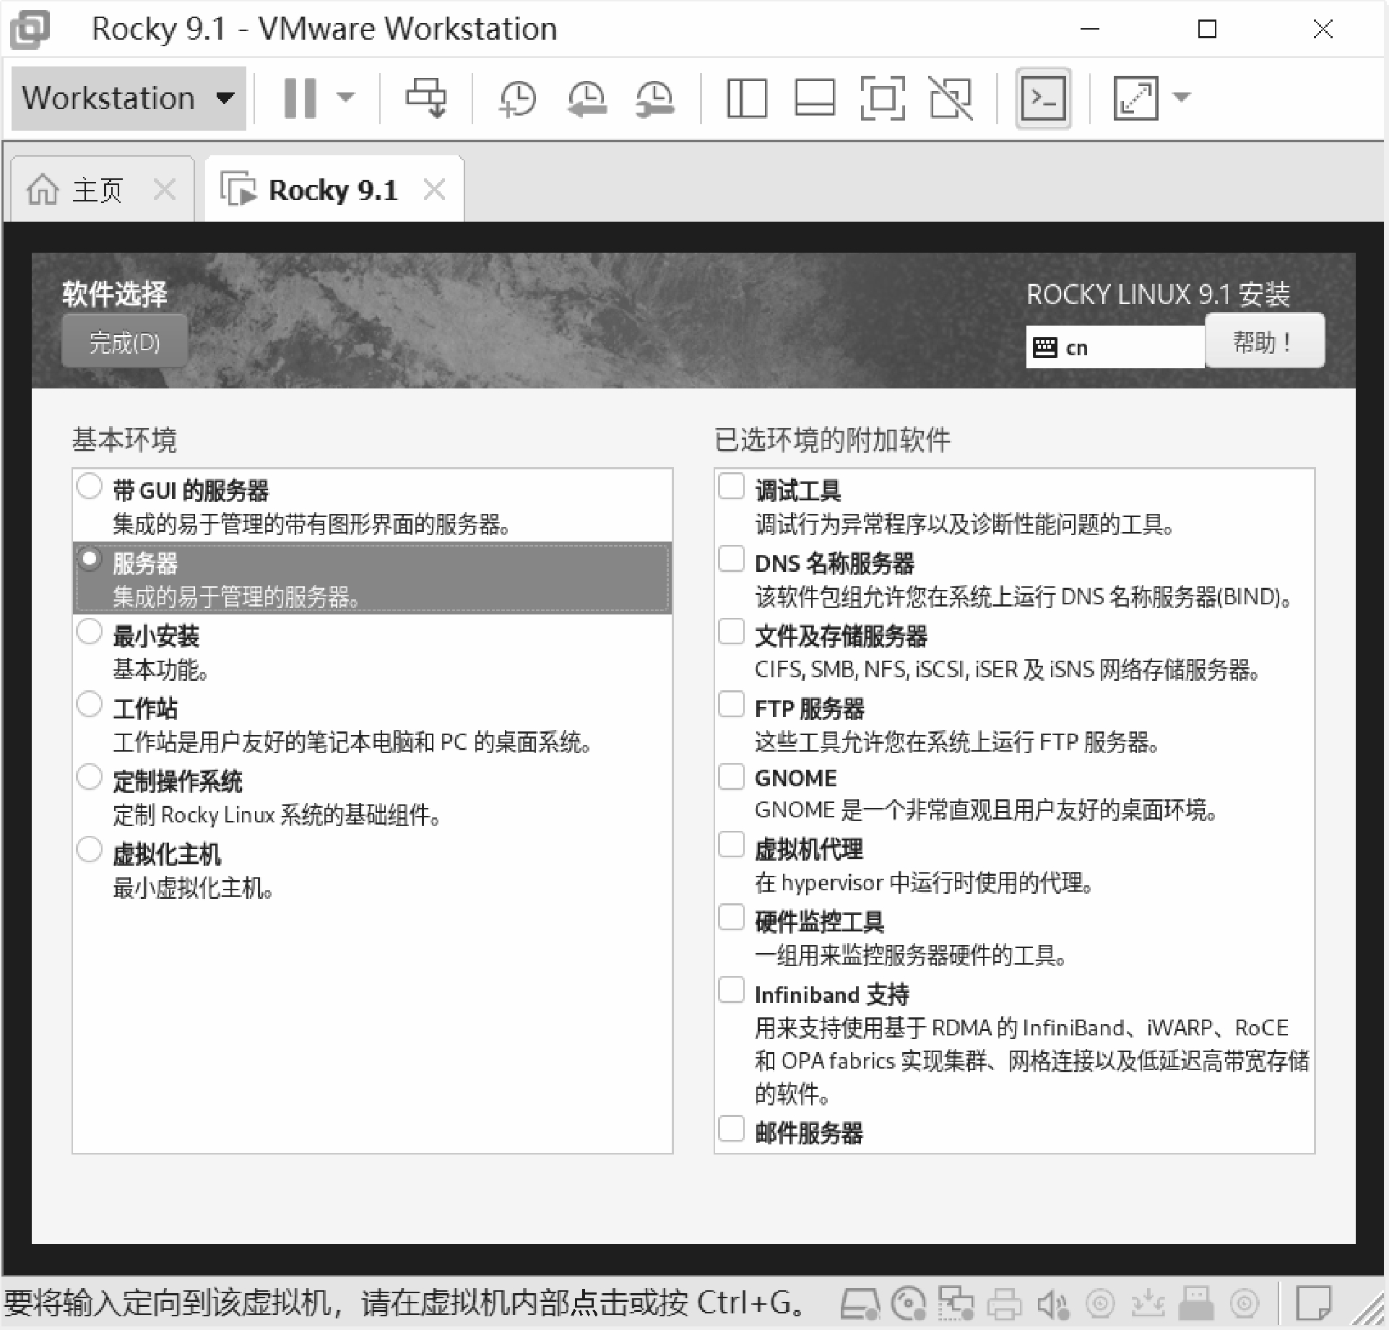Screen dimensions: 1389x1330
Task: Choose the 带 GUI 的服务器 environment
Action: (89, 487)
